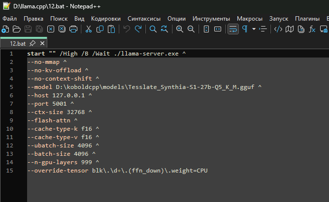Open the Макросы menu
The height and width of the screenshot is (202, 329).
(250, 18)
